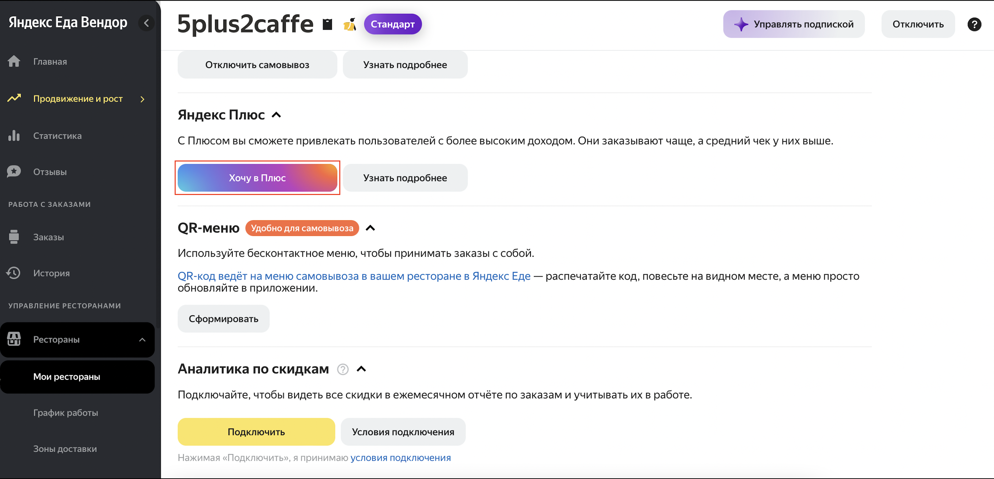Click the Яндекс Еда Вендор logo
Viewport: 994px width, 479px height.
pos(68,22)
